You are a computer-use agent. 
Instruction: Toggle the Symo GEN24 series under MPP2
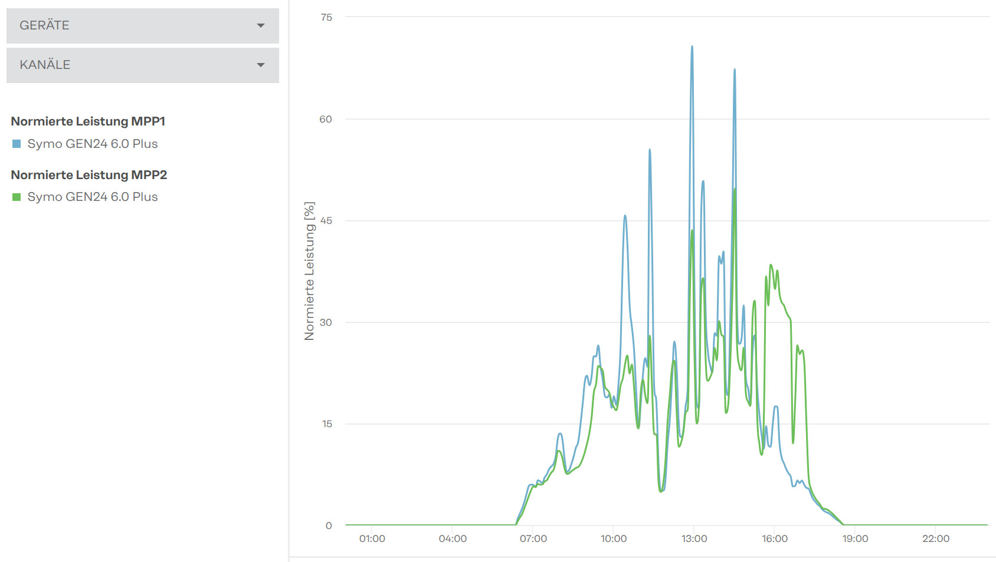(93, 197)
